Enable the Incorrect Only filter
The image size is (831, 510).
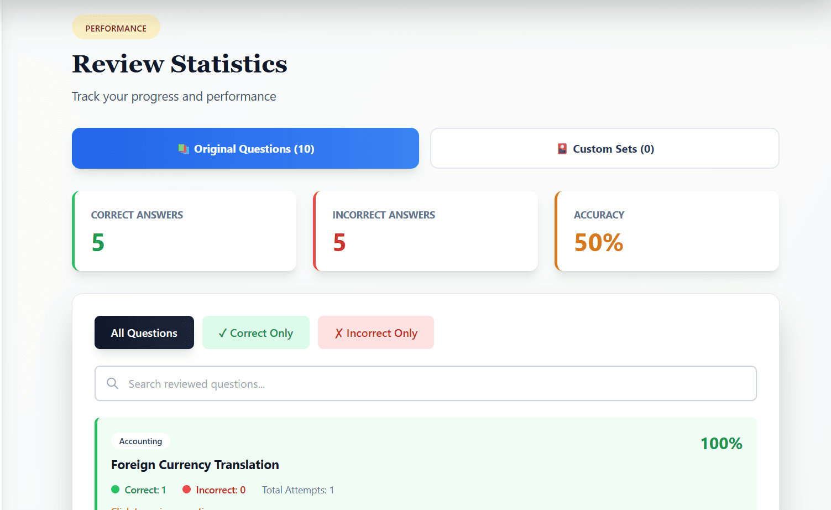(375, 332)
